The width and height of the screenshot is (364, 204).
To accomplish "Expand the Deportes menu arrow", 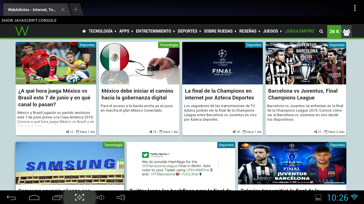I will pyautogui.click(x=200, y=31).
